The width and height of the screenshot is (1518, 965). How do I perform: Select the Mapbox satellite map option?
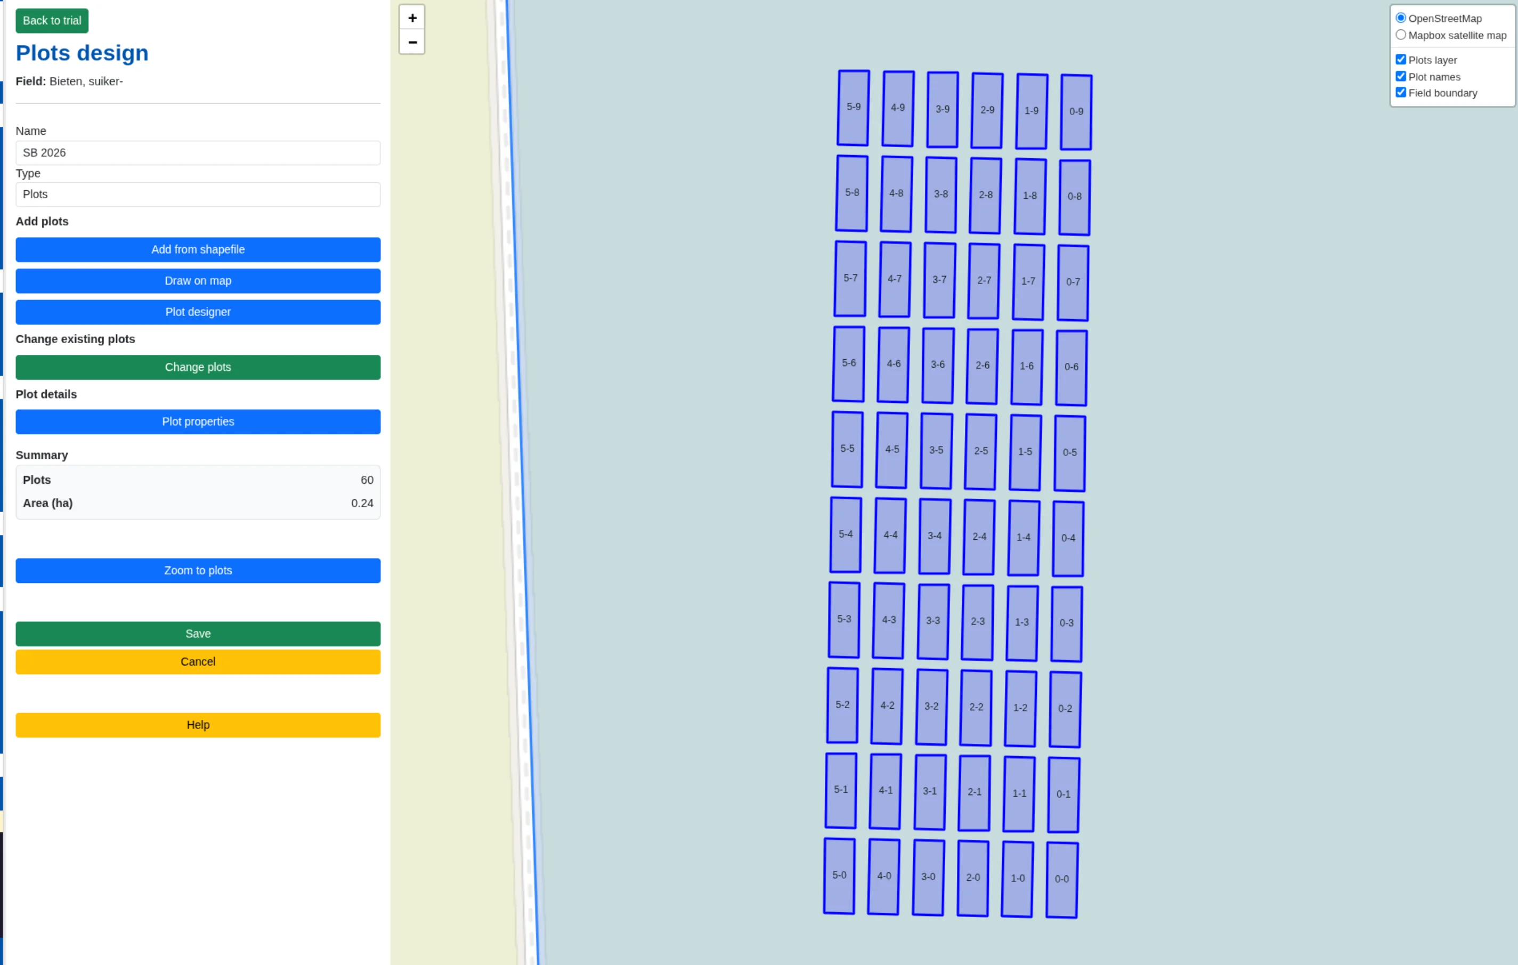tap(1401, 35)
